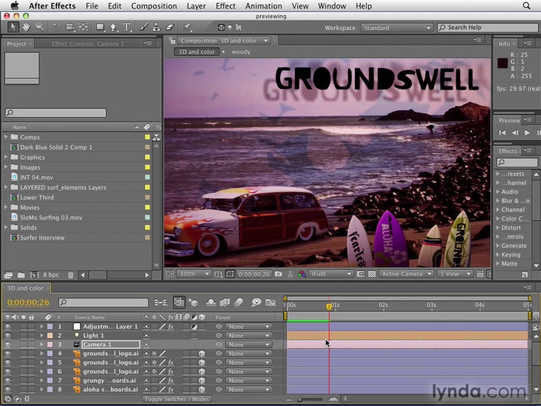Go to first frame in Preview panel
Image resolution: width=541 pixels, height=406 pixels.
502,133
